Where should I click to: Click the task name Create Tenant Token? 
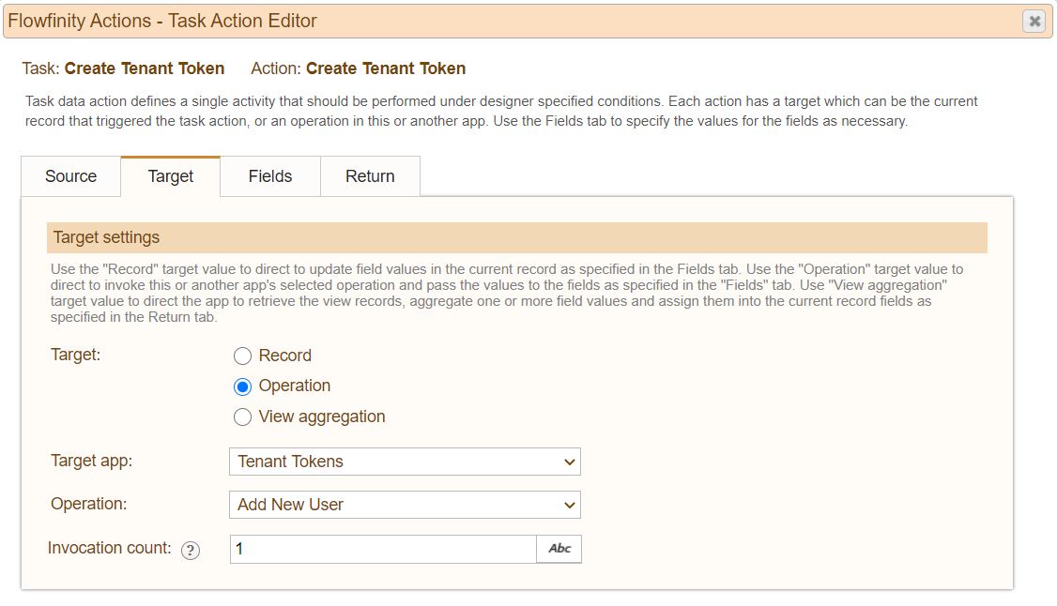[x=145, y=68]
